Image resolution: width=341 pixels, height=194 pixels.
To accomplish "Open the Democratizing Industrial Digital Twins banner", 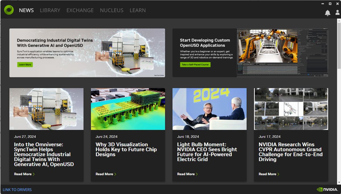I will coord(87,53).
